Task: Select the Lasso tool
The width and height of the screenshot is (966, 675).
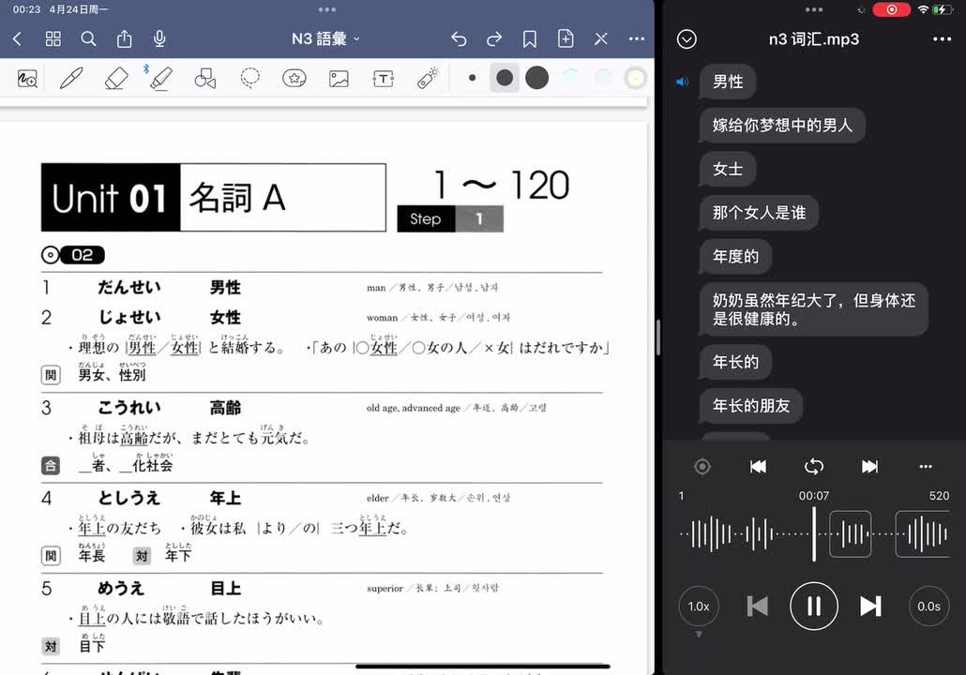Action: pyautogui.click(x=249, y=78)
